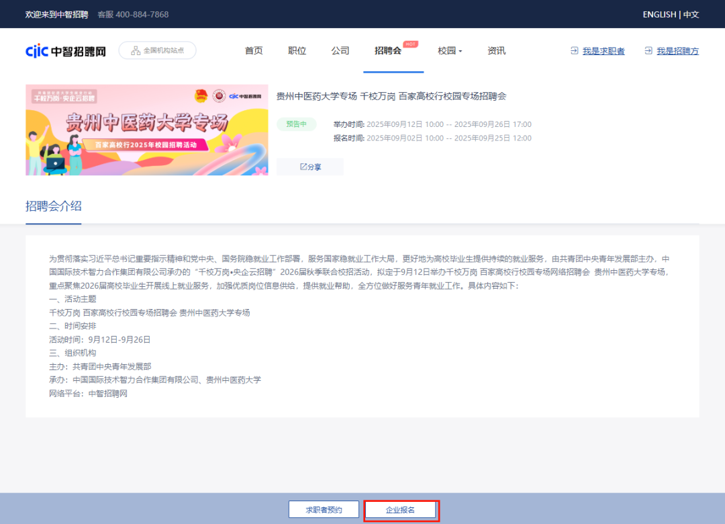Open the 职位 navigation item

click(x=297, y=51)
